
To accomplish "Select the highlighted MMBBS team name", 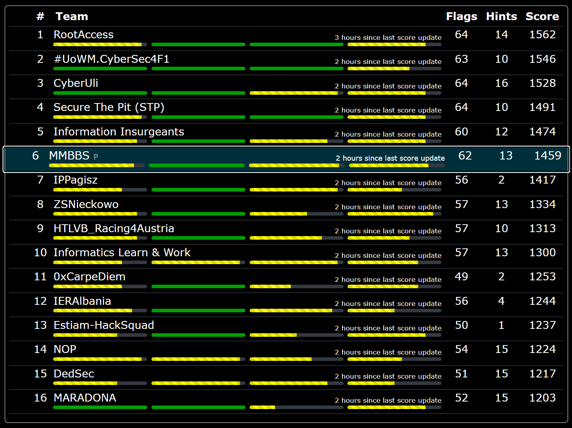I will click(69, 156).
